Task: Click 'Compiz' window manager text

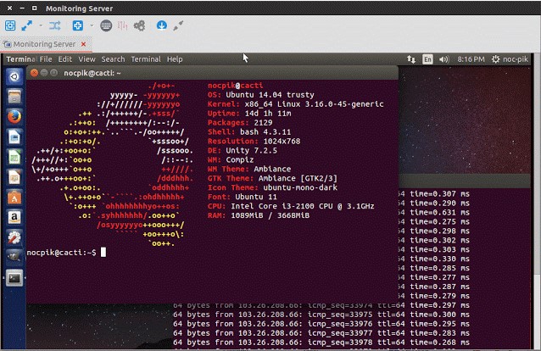Action: pos(239,159)
